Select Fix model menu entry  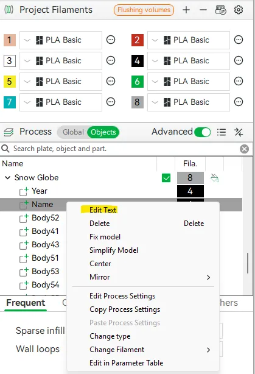[x=143, y=237]
